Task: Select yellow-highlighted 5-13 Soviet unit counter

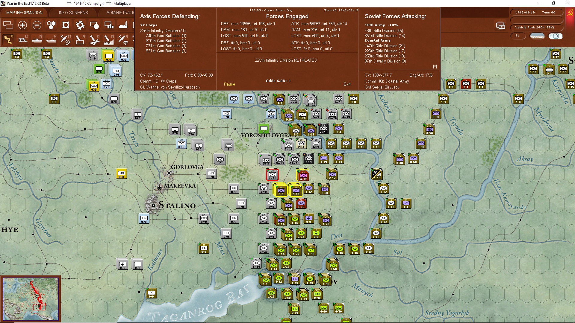Action: point(296,190)
